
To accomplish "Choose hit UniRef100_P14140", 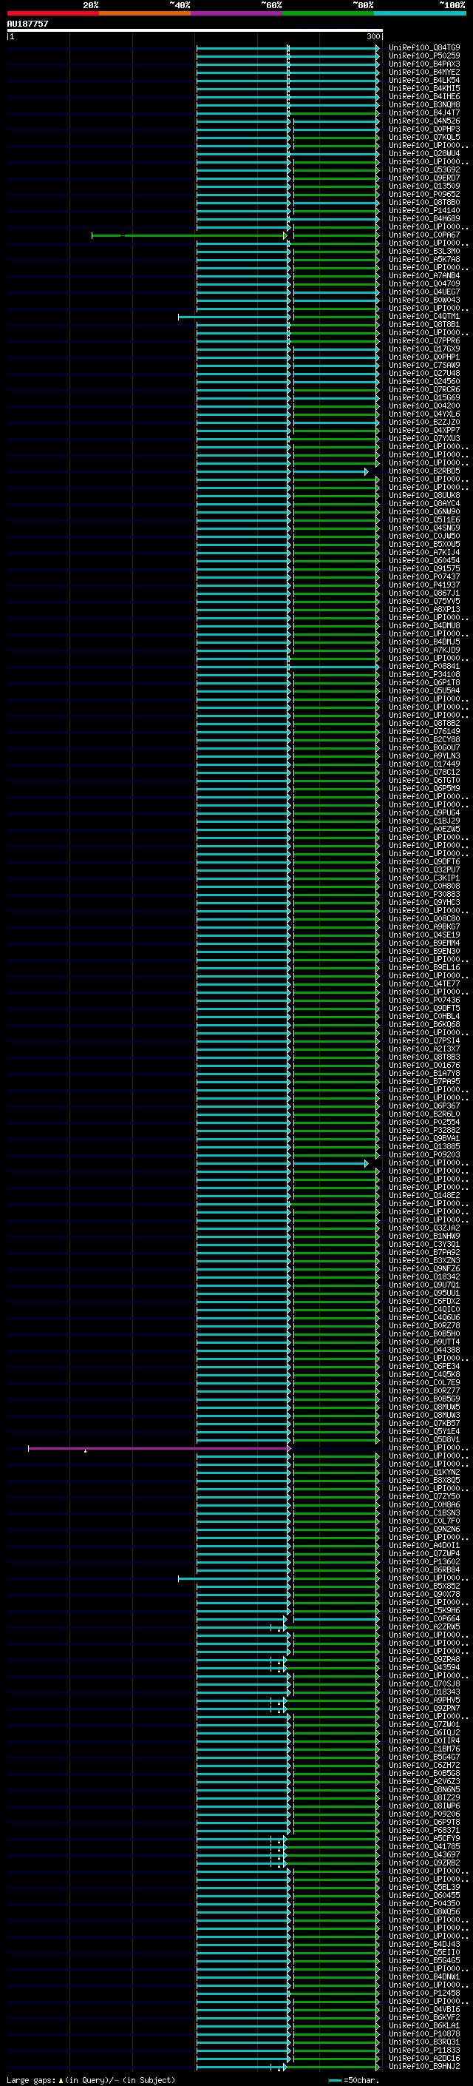I will 424,211.
